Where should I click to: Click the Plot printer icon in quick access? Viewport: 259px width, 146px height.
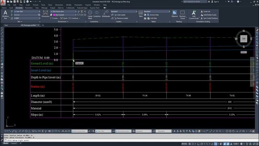coord(28,2)
